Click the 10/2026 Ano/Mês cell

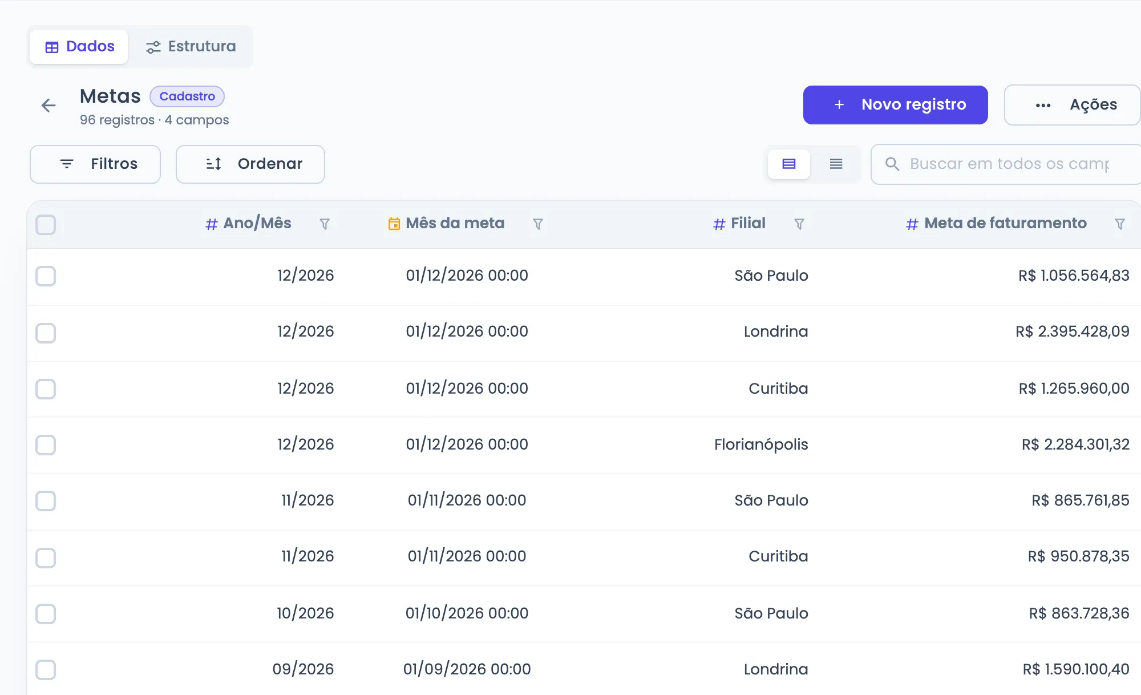click(305, 613)
